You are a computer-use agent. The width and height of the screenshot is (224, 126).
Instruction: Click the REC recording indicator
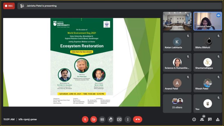pos(9,6)
